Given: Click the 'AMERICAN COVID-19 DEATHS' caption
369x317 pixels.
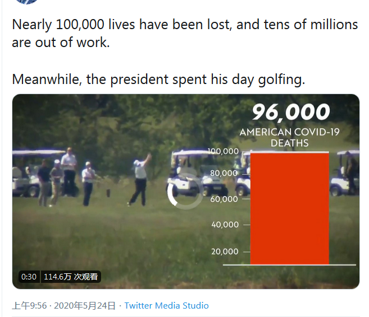Looking at the screenshot, I should coord(290,137).
